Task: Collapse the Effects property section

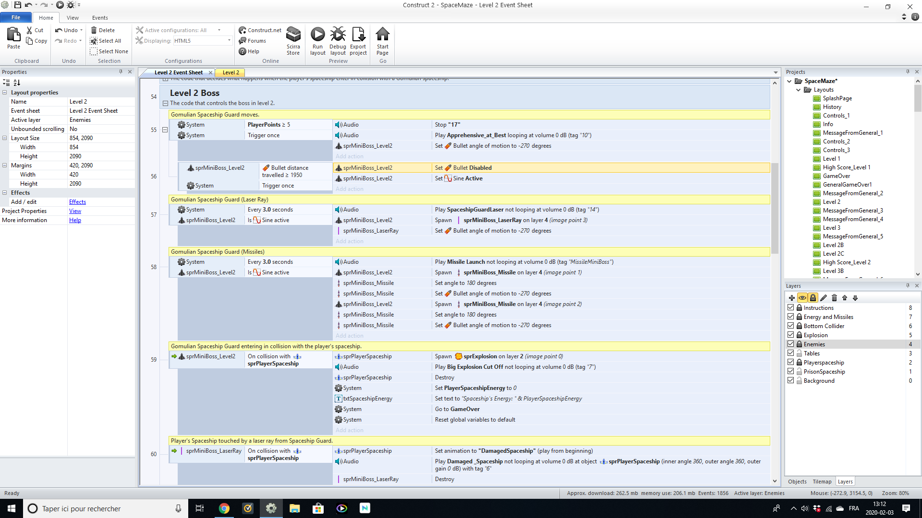Action: pos(5,193)
